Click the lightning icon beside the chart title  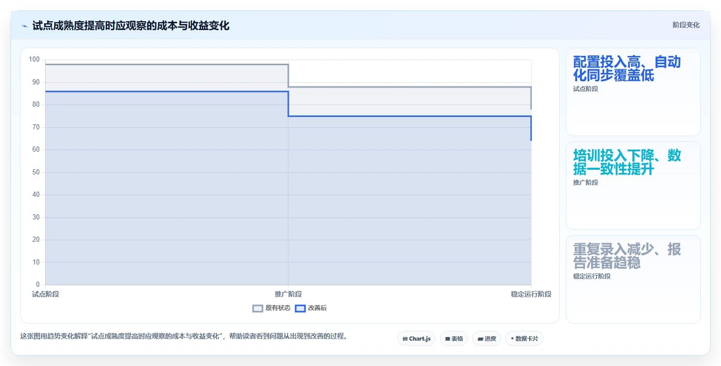pyautogui.click(x=24, y=26)
